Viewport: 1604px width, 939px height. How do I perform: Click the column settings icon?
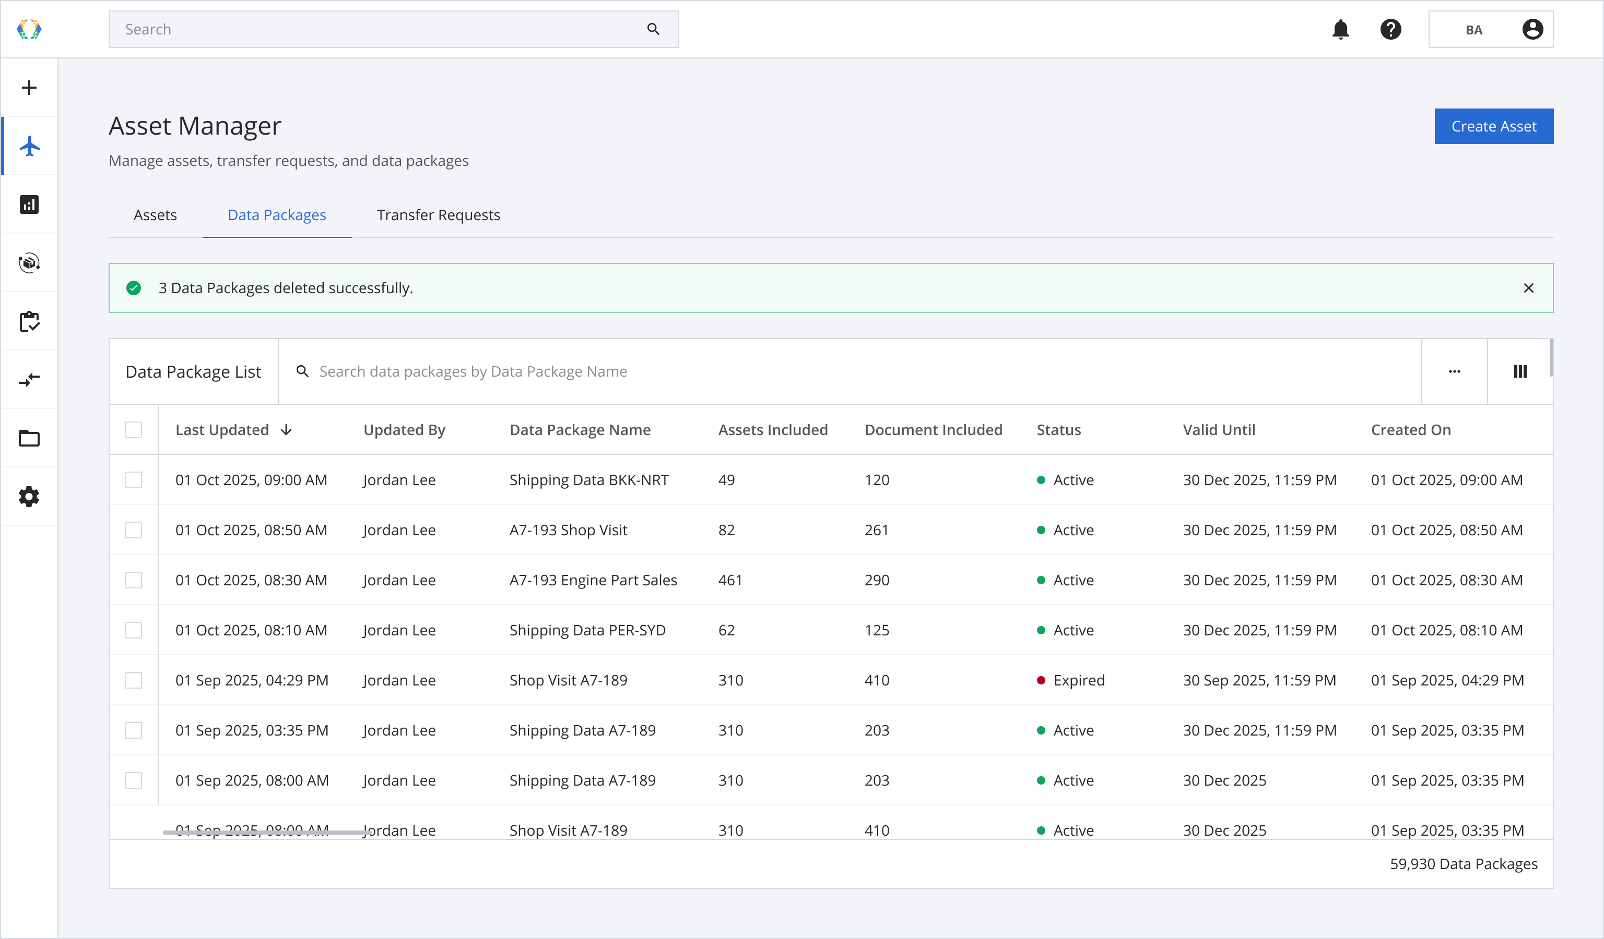point(1520,371)
